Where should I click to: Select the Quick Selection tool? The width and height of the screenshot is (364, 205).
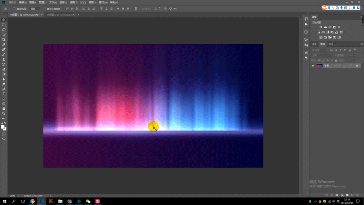tap(4, 35)
